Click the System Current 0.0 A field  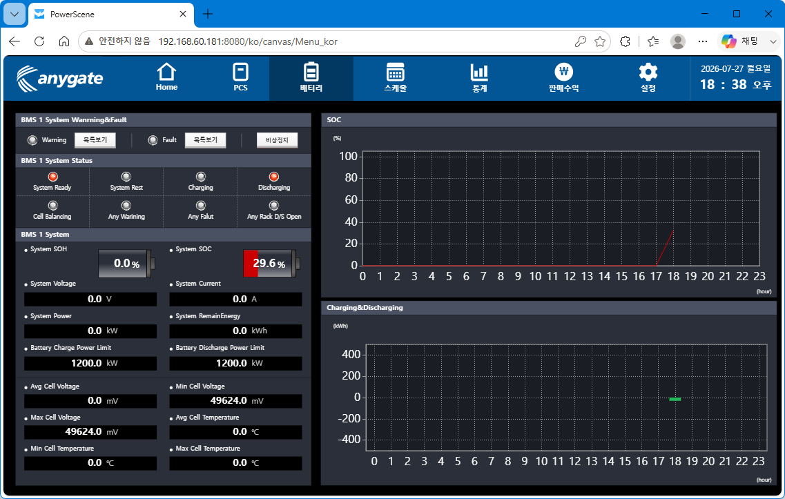[235, 300]
